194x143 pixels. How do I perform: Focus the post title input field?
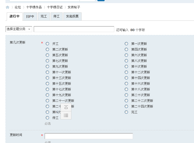tap(74, 29)
